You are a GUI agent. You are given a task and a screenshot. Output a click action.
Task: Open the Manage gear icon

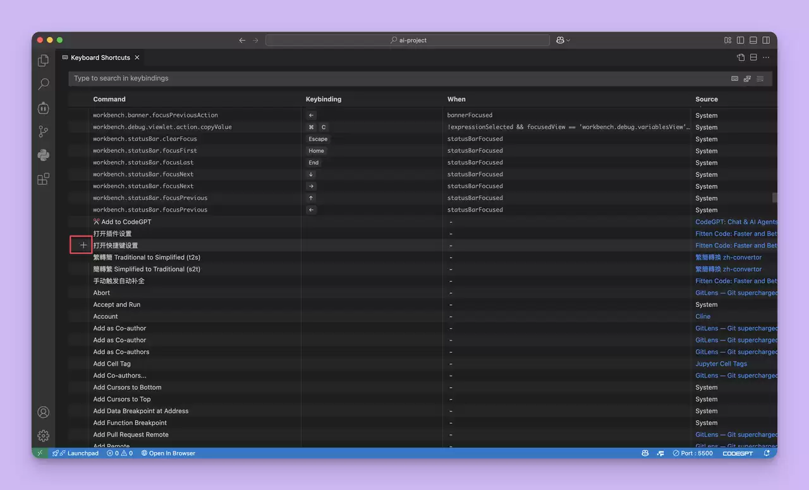(x=43, y=436)
